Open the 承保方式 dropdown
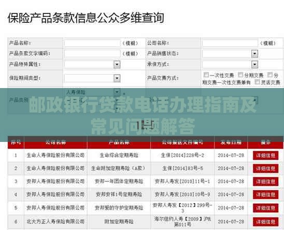This screenshot has height=230, width=284. click(x=254, y=64)
